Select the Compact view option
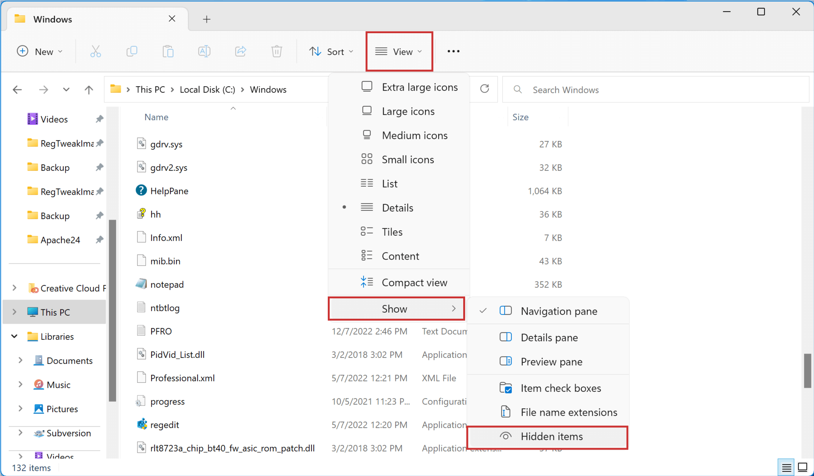 pyautogui.click(x=413, y=282)
